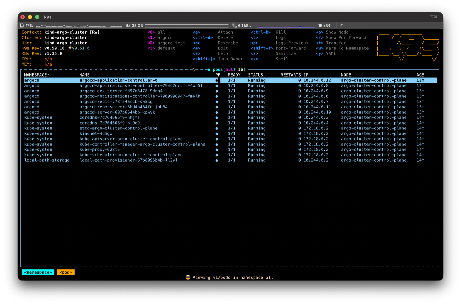This screenshot has width=461, height=304.
Task: Click the NAMESPACE sort arrow indicator
Action: (48, 75)
